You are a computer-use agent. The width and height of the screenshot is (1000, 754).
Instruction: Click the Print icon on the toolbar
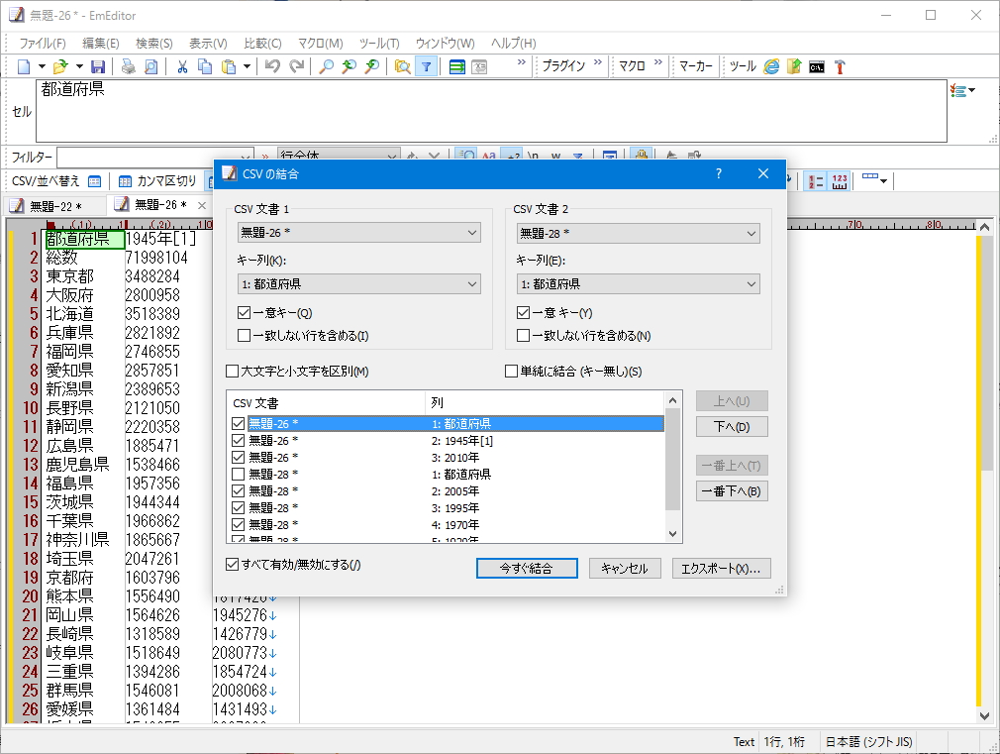(x=129, y=66)
